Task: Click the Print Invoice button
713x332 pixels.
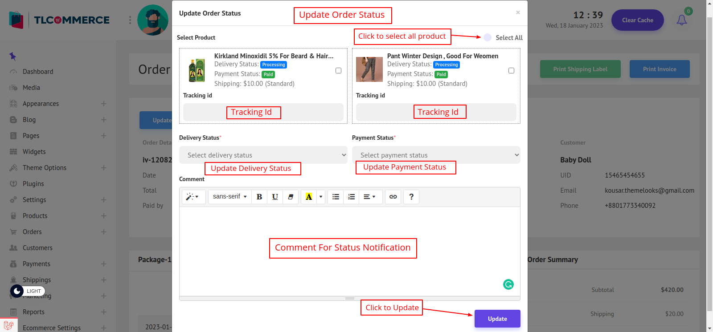Action: (x=660, y=69)
